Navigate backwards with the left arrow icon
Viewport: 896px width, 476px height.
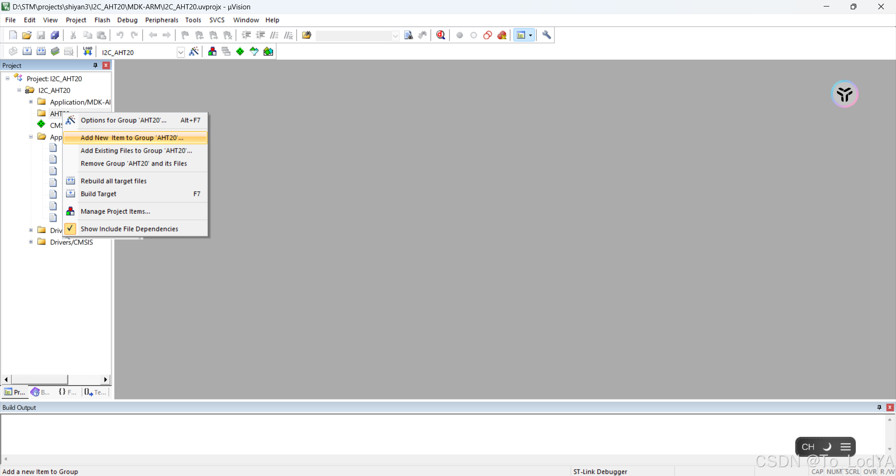pos(153,35)
